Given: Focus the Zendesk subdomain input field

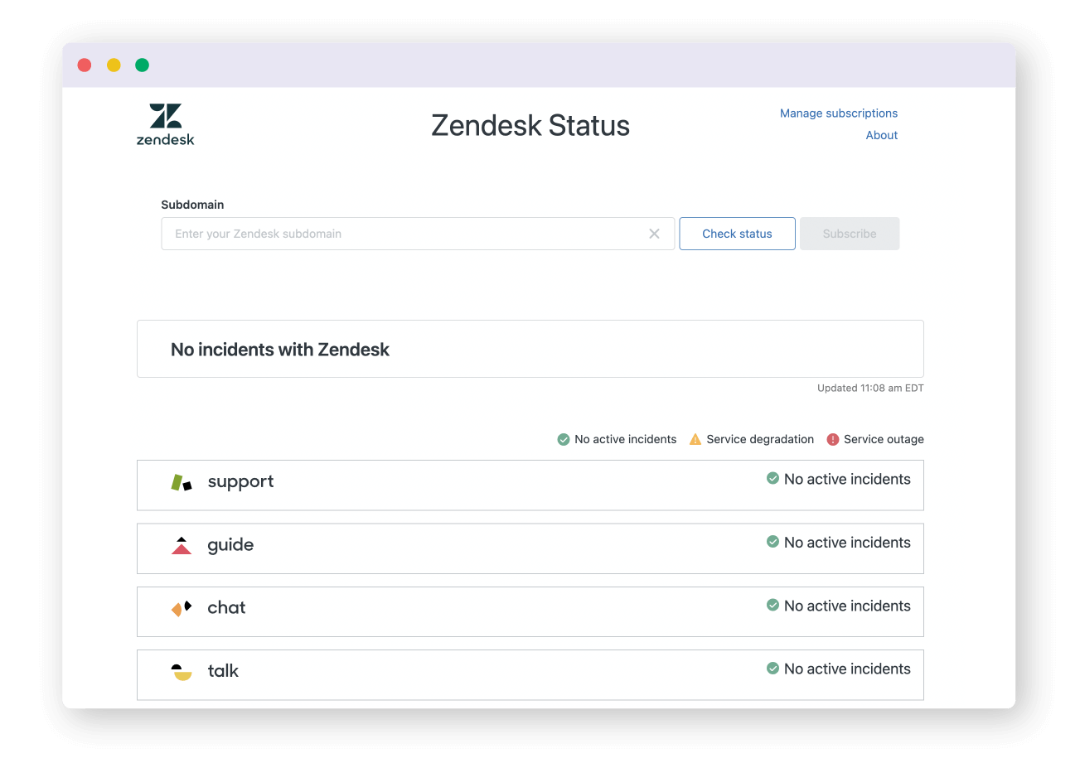Looking at the screenshot, I should point(418,234).
